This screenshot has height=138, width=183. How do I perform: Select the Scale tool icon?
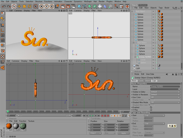24,6
